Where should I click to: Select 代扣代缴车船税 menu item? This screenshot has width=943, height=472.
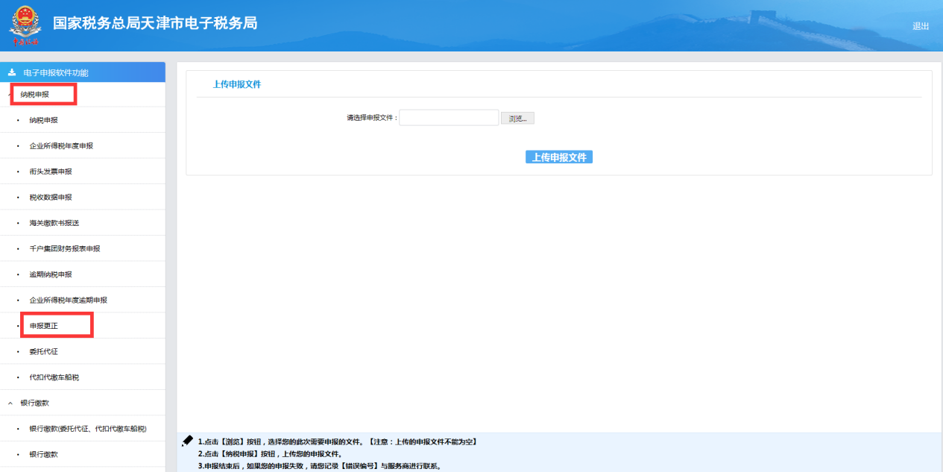pos(54,377)
